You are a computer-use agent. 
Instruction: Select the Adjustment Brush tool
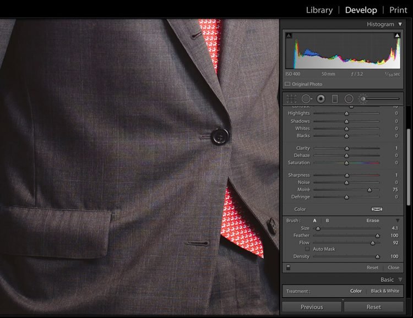pos(363,98)
